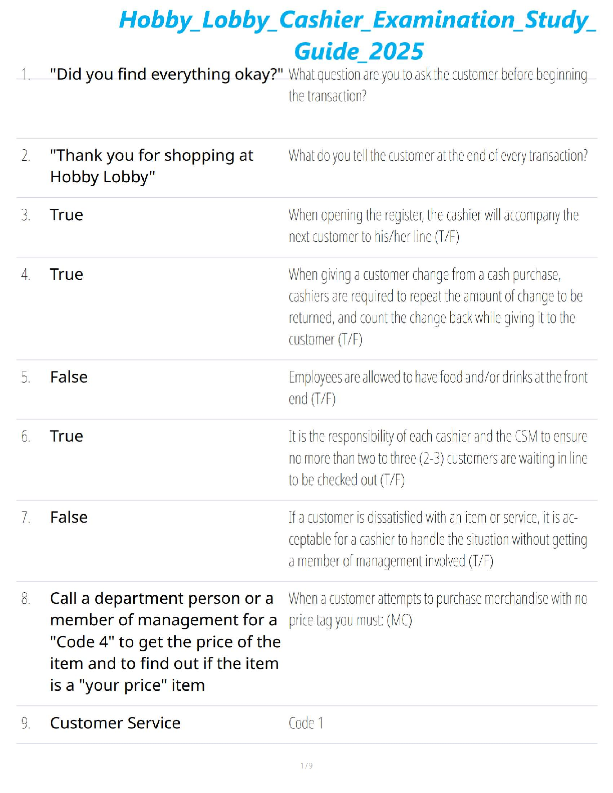Select the "Thank you for shopping" answer text
Screen dimensions: 613x793
pyautogui.click(x=151, y=166)
